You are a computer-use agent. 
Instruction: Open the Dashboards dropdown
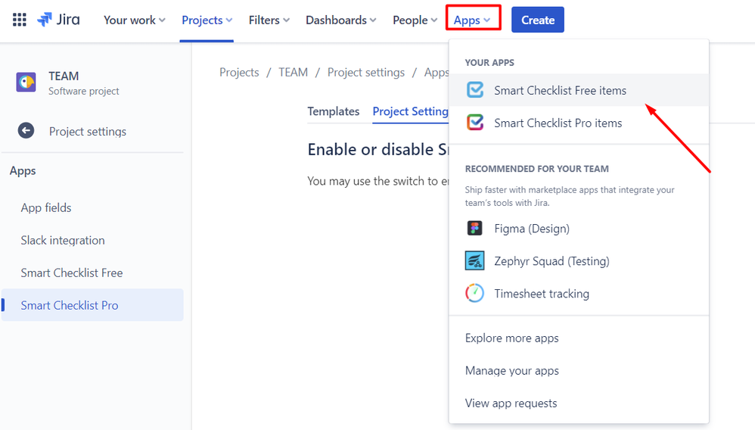(x=341, y=20)
